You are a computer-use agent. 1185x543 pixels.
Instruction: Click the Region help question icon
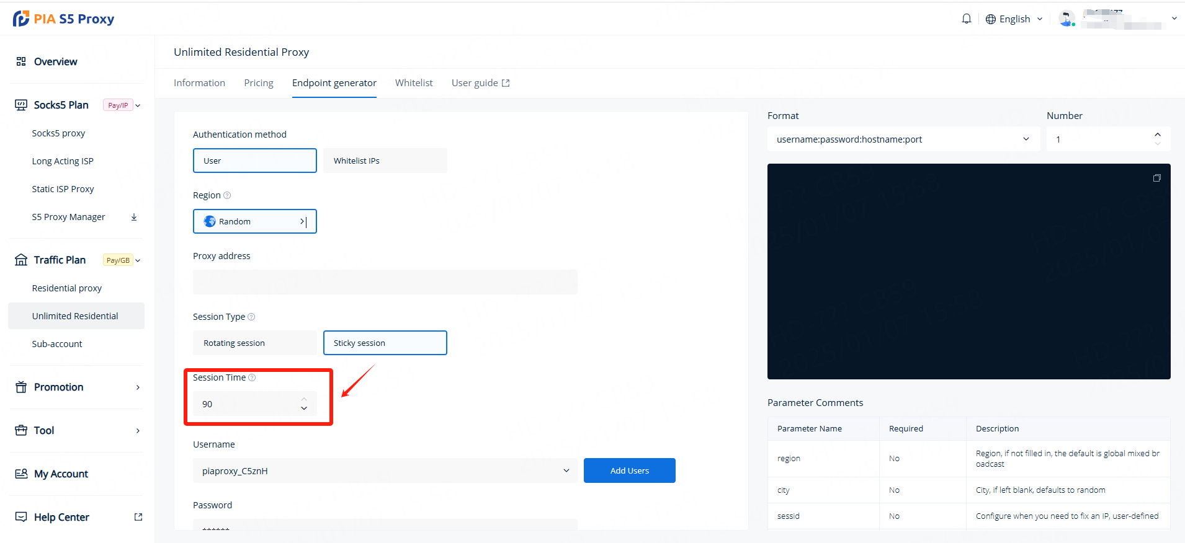(227, 195)
